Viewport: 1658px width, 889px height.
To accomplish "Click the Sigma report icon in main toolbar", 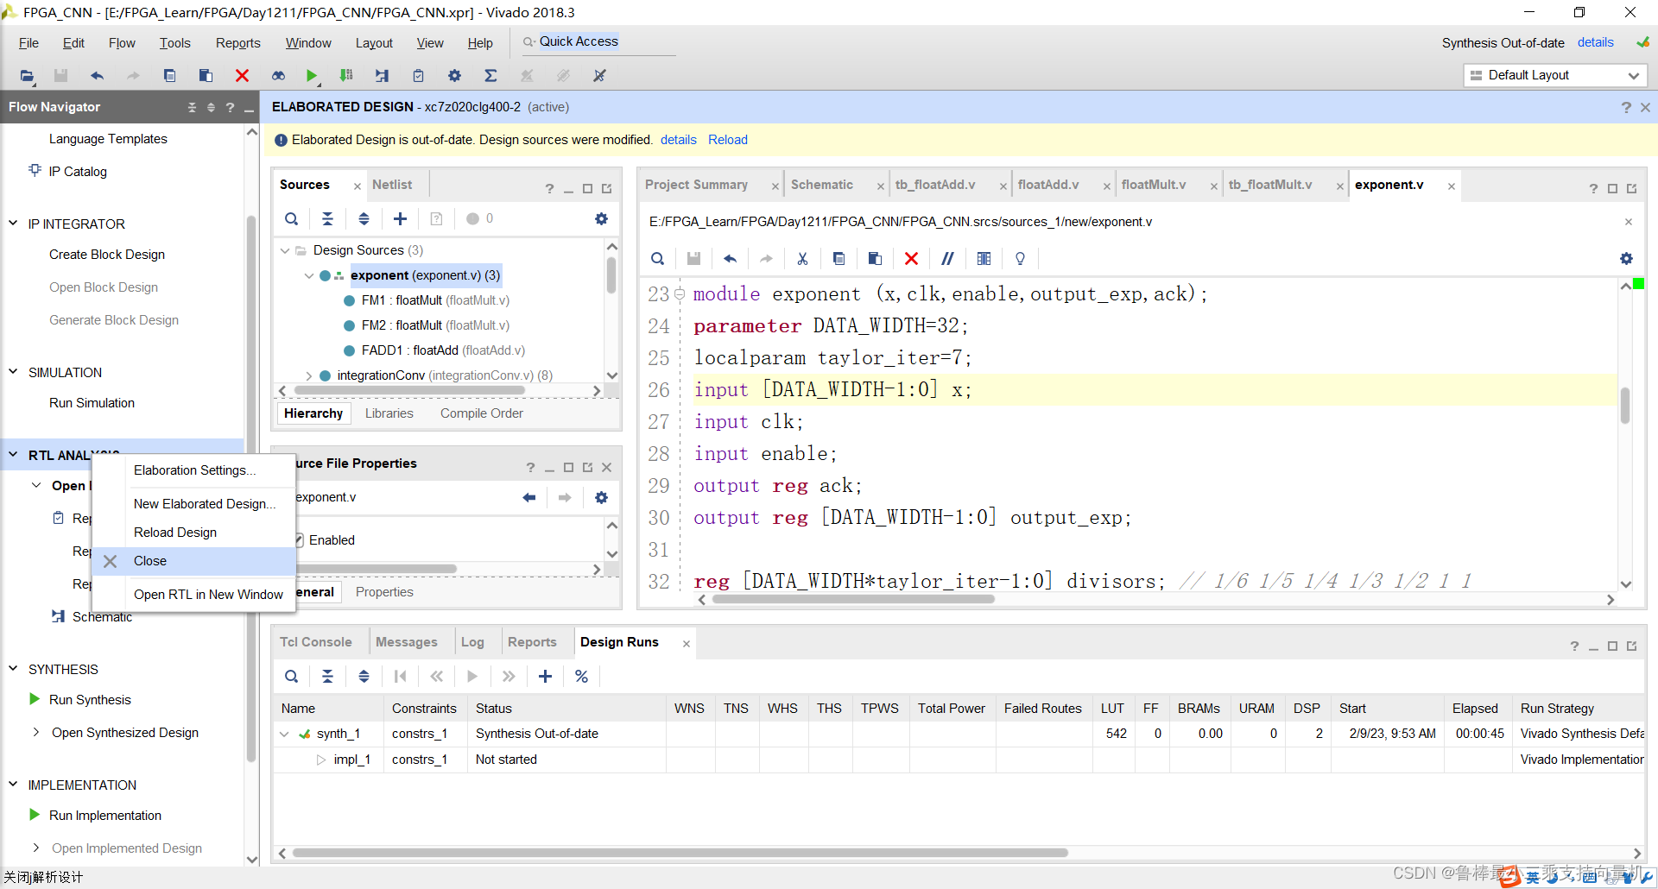I will click(490, 76).
